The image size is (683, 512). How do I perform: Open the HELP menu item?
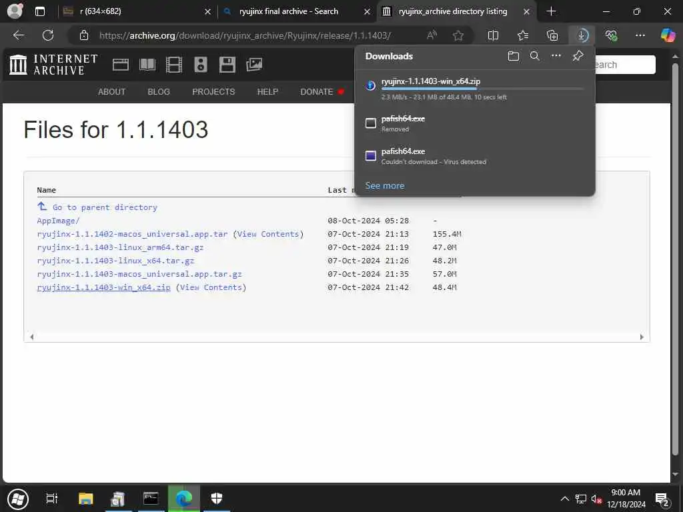267,92
